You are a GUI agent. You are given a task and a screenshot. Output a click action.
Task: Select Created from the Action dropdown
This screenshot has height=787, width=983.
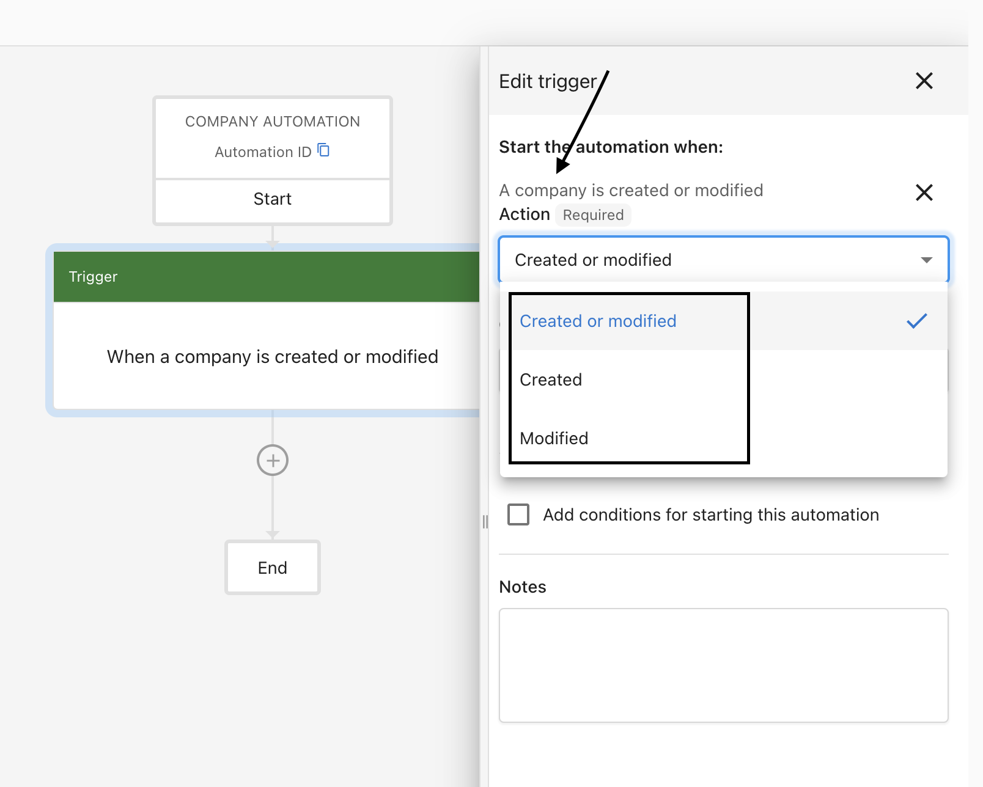pyautogui.click(x=550, y=379)
